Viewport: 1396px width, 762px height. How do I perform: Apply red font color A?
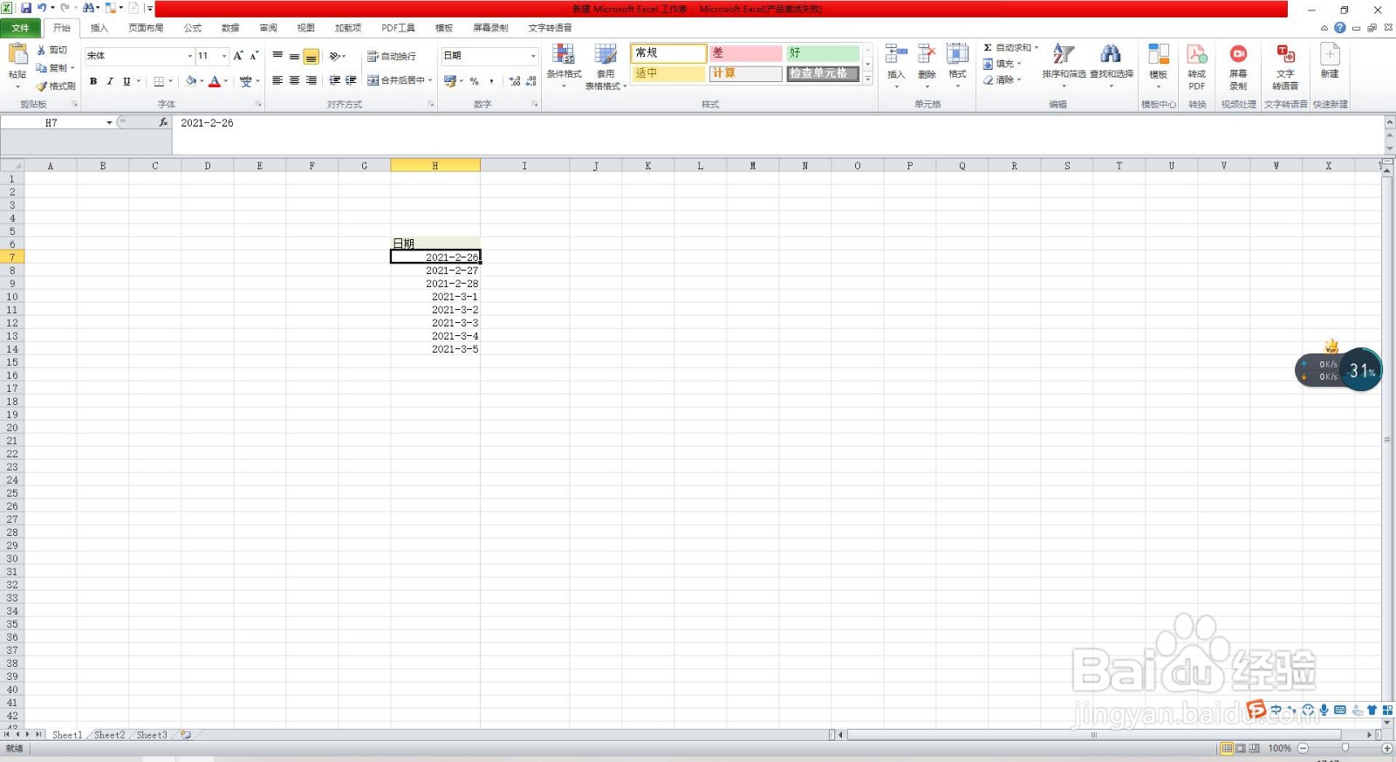[x=215, y=81]
